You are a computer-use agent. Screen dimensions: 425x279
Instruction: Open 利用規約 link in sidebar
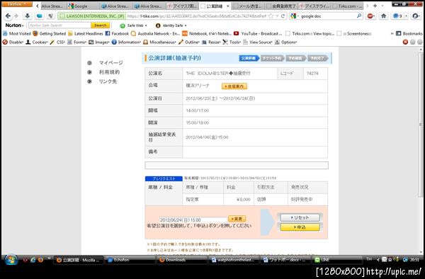click(x=109, y=72)
